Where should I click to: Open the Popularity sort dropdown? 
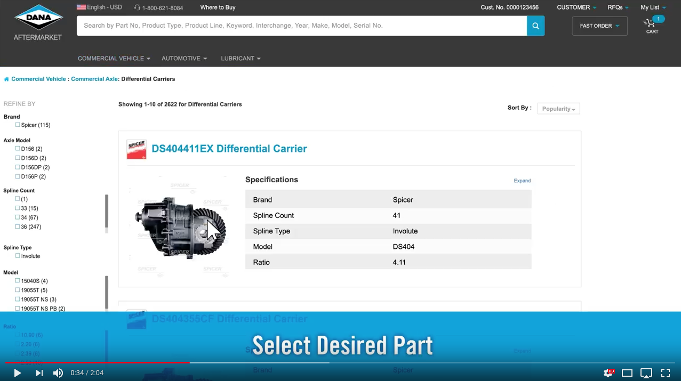point(558,109)
